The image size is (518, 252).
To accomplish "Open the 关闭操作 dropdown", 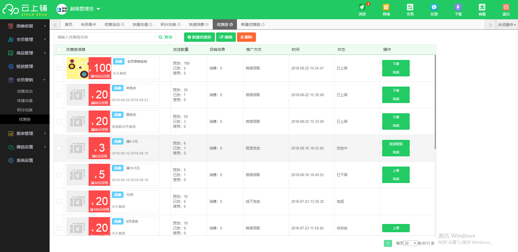I will (507, 25).
